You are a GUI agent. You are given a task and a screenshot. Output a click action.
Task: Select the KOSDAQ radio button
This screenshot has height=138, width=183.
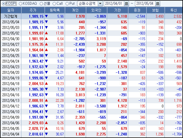click(21, 4)
